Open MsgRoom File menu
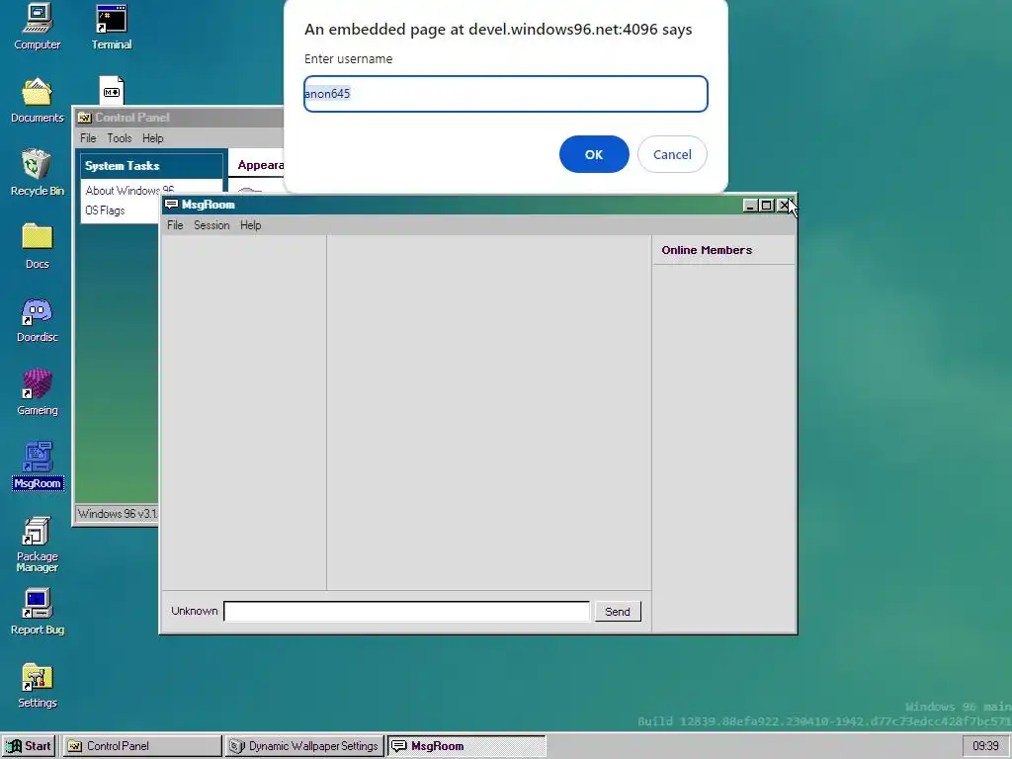The height and width of the screenshot is (759, 1012). tap(175, 225)
